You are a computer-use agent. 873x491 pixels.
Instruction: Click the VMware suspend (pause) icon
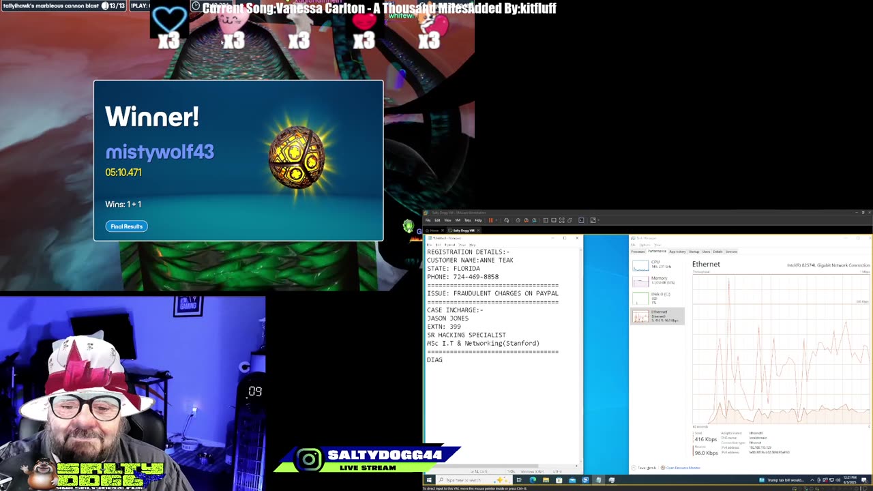click(x=490, y=220)
